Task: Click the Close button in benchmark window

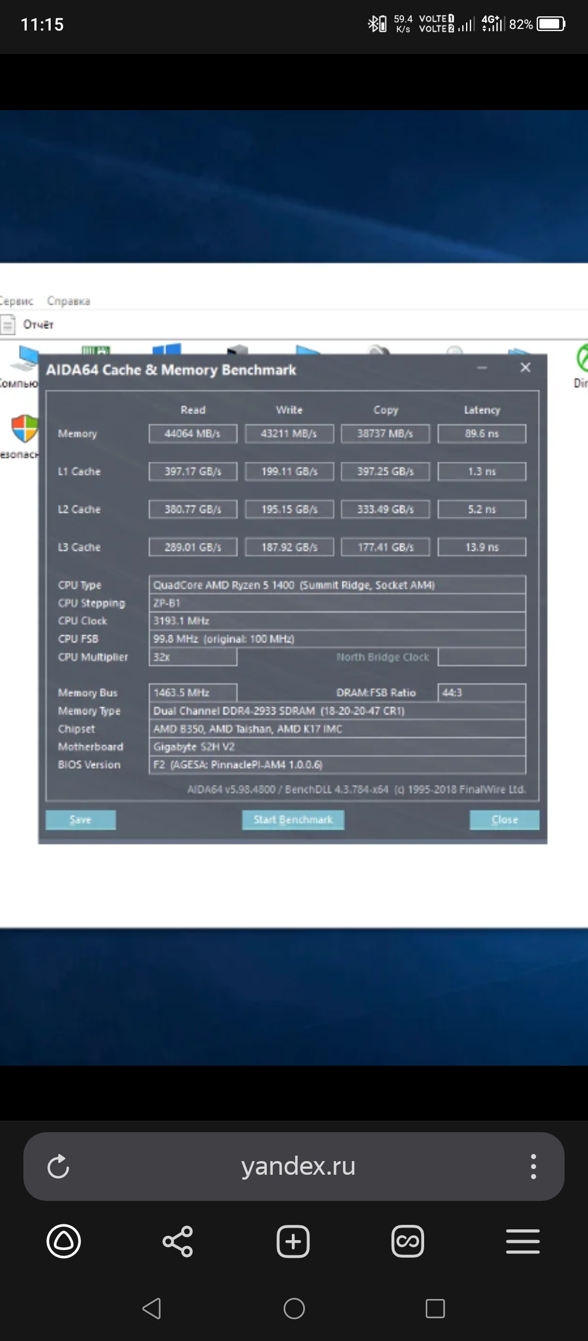Action: [505, 820]
